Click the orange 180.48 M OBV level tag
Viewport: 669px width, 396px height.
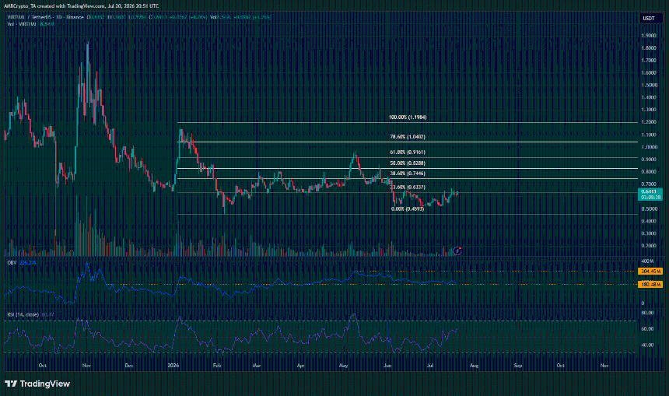point(650,284)
